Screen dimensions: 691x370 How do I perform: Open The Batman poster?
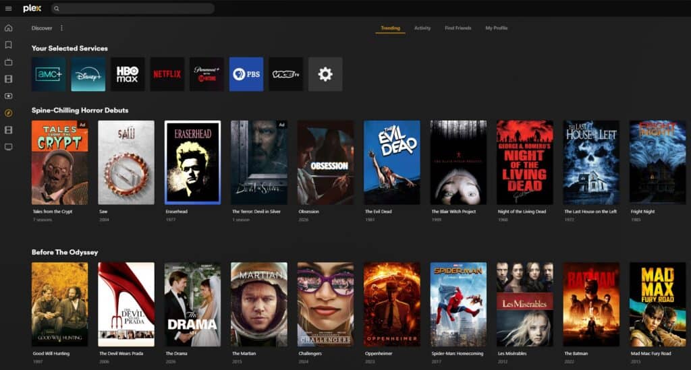591,305
